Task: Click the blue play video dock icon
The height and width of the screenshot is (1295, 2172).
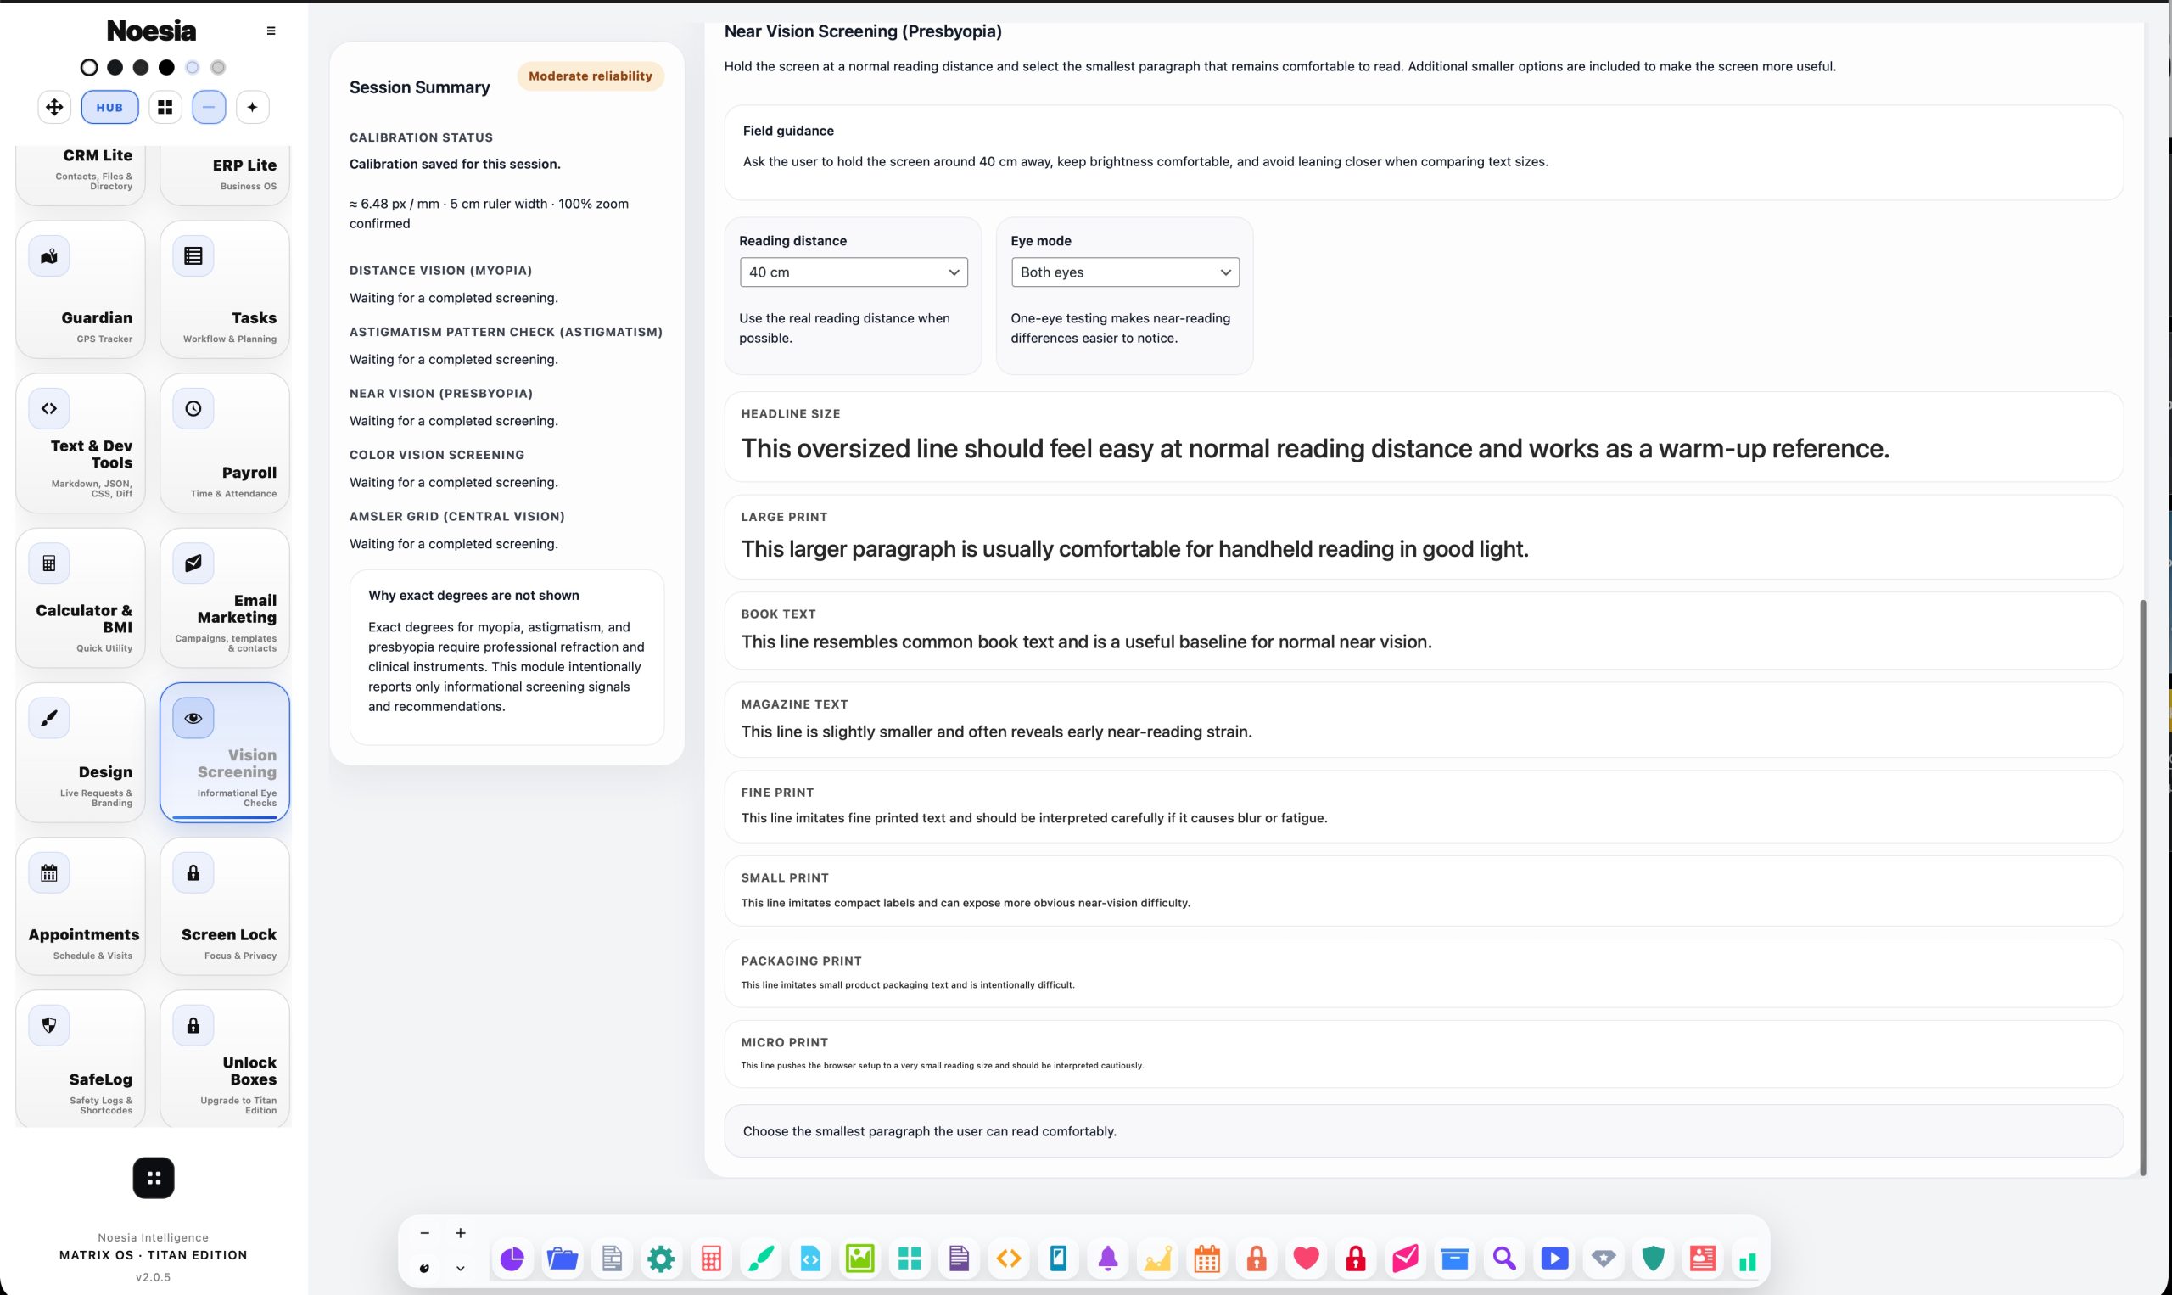Action: [1554, 1259]
